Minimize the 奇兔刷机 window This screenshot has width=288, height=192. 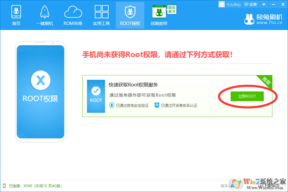pos(274,4)
